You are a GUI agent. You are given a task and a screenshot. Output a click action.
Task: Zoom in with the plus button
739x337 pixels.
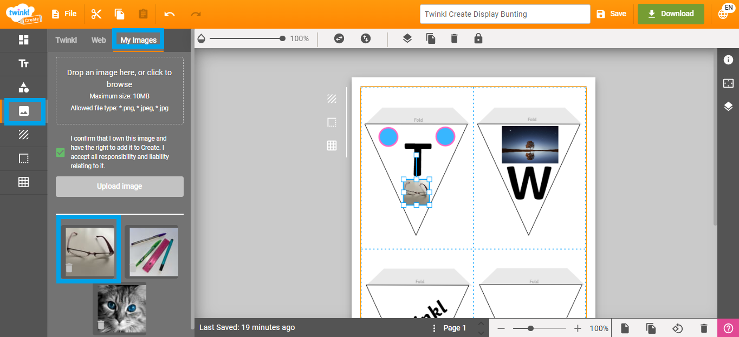pos(578,328)
